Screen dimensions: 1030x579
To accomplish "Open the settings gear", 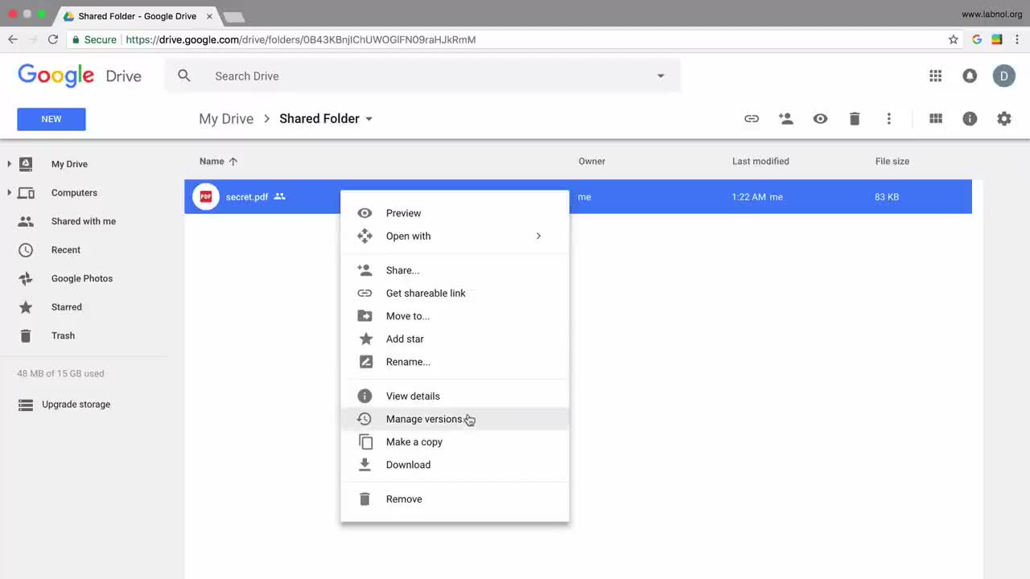I will pyautogui.click(x=1004, y=118).
